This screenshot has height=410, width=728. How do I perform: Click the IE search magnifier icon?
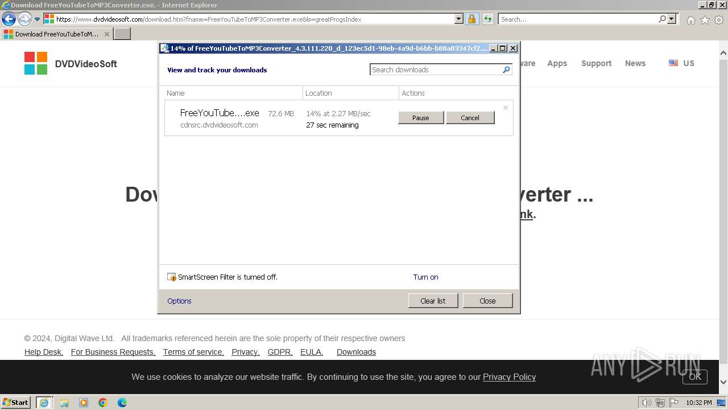tap(662, 19)
